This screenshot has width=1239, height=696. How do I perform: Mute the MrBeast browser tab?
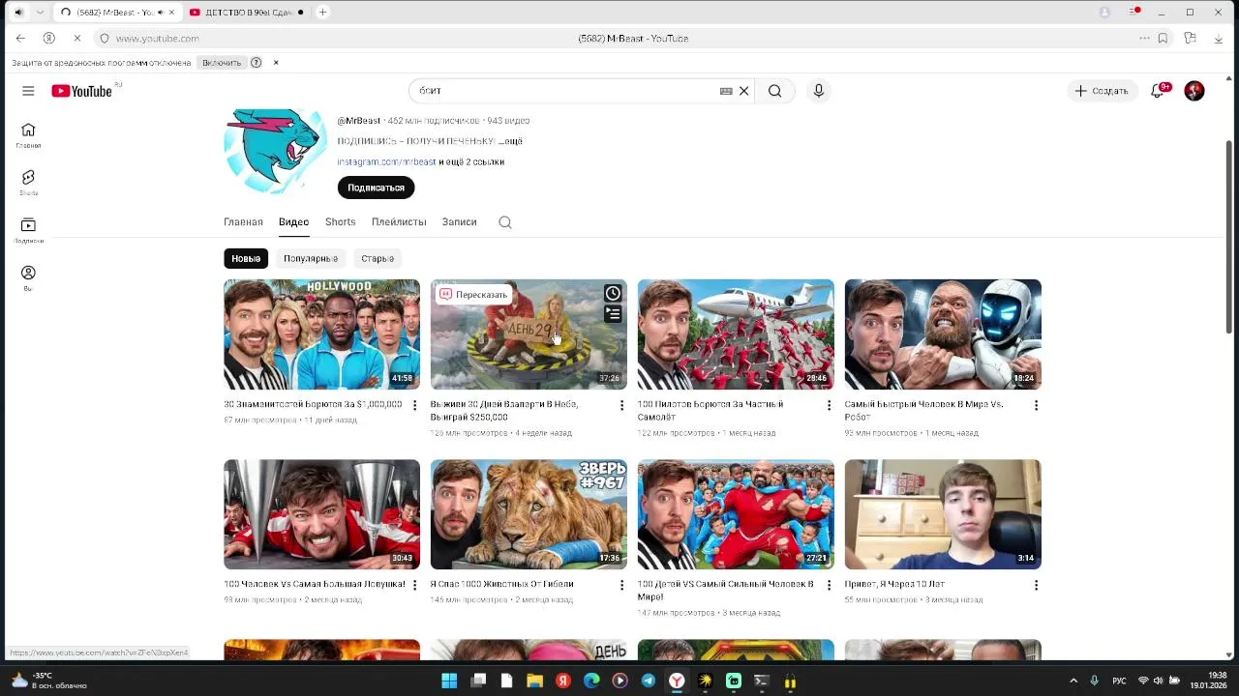click(161, 13)
